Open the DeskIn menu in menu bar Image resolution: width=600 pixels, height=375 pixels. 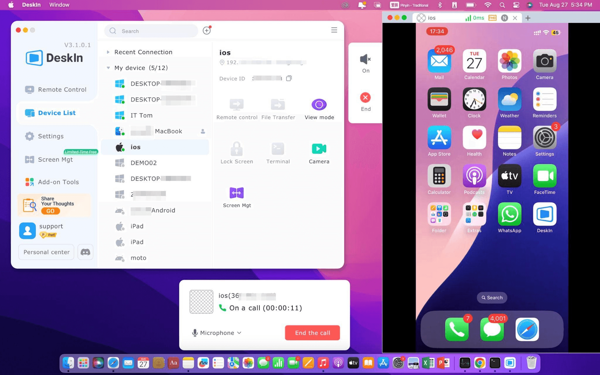(31, 5)
